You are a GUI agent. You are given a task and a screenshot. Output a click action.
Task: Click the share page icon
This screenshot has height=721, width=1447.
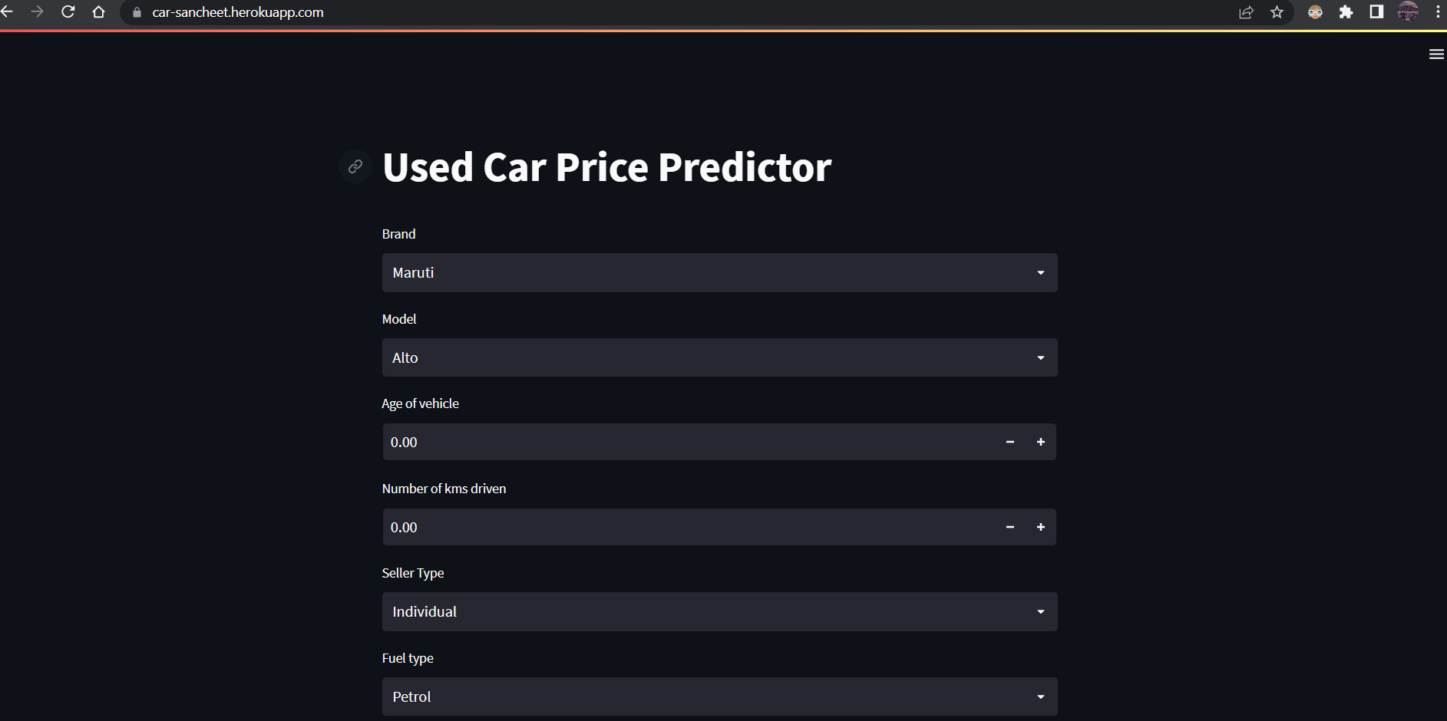click(x=1246, y=12)
